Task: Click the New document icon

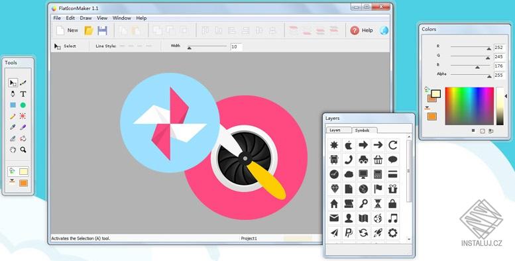Action: coord(60,30)
